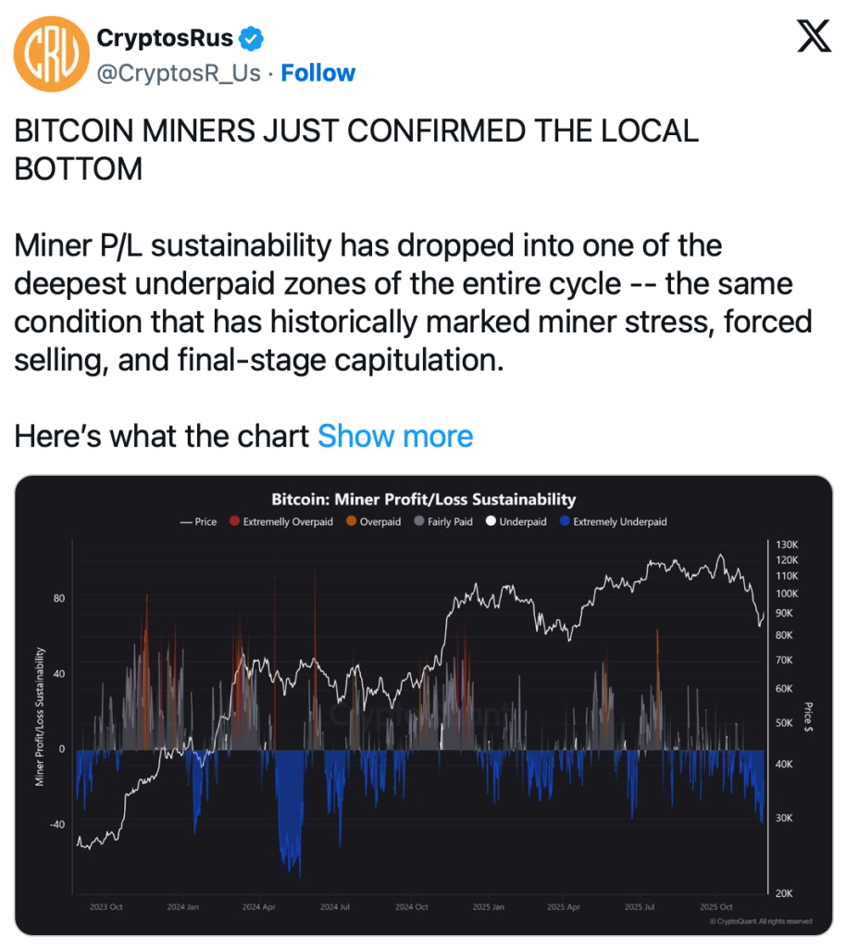Click the @CryptosR_Us handle

click(179, 73)
